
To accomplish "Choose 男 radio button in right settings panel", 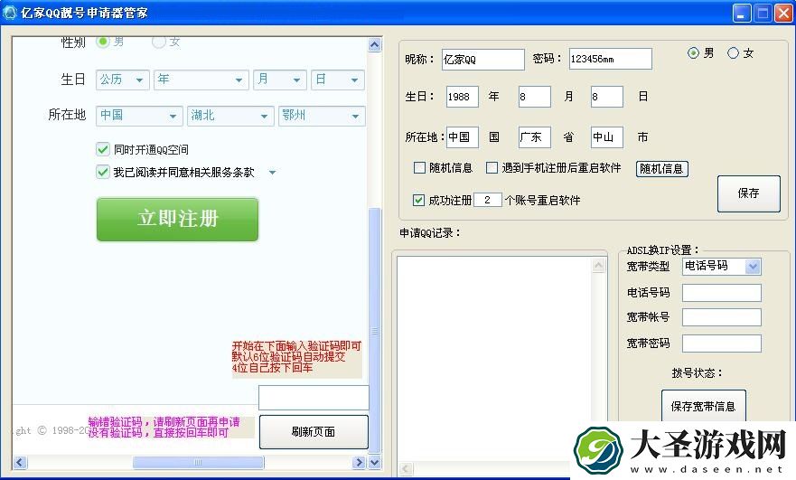I will 693,52.
